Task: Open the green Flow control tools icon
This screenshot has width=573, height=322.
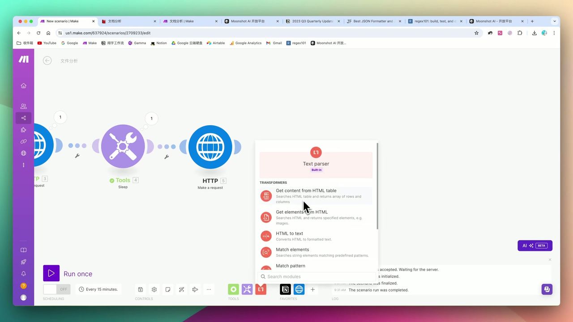Action: coord(233,289)
